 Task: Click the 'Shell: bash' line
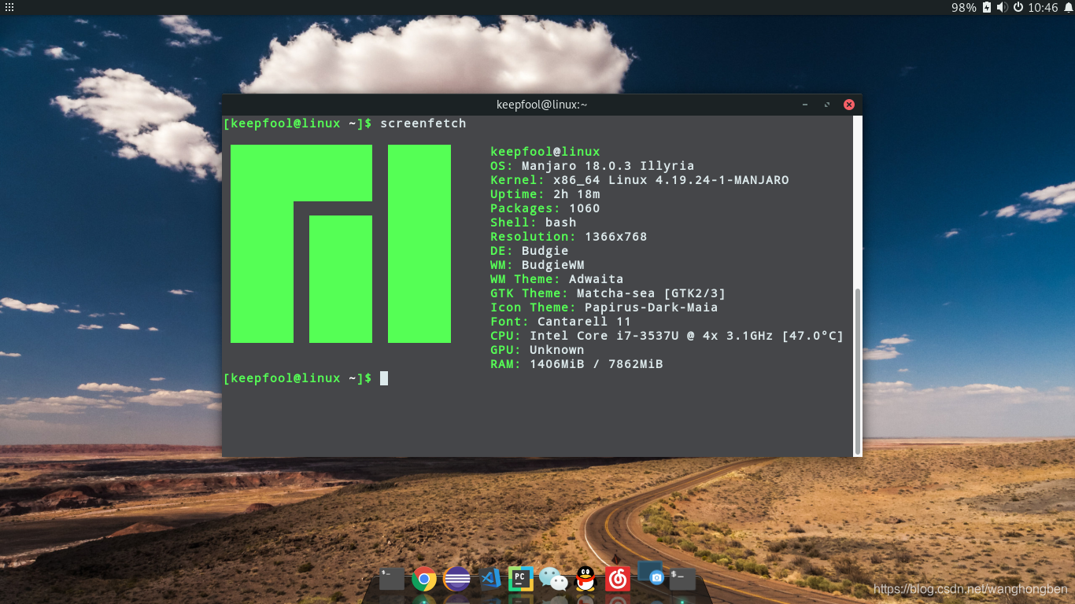[x=534, y=223]
